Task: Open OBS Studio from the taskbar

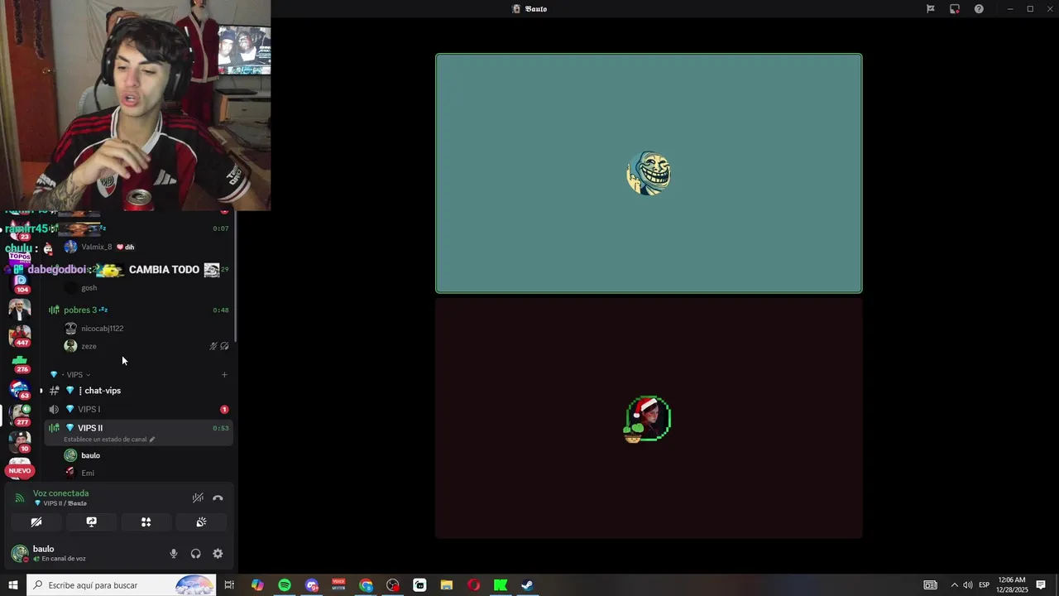Action: click(x=393, y=585)
